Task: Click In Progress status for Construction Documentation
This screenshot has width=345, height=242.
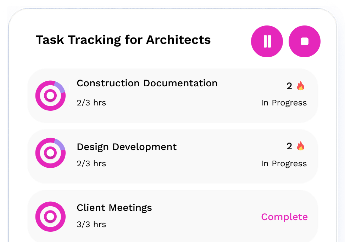Action: 284,103
